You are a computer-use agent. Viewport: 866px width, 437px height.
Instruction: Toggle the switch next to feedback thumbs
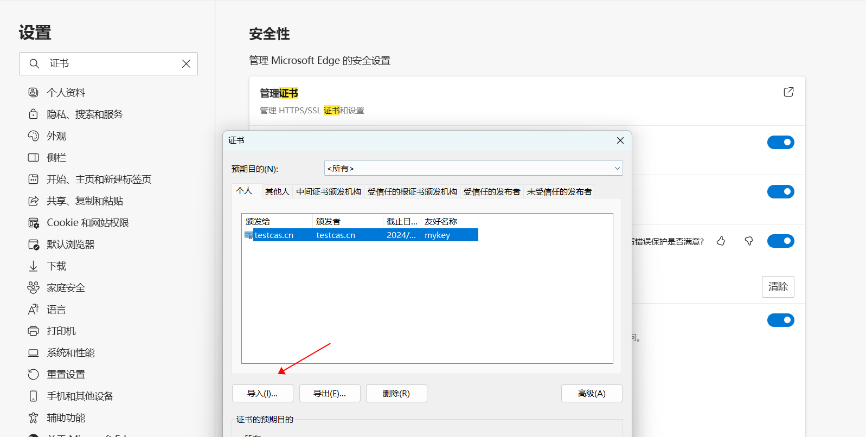pyautogui.click(x=780, y=241)
